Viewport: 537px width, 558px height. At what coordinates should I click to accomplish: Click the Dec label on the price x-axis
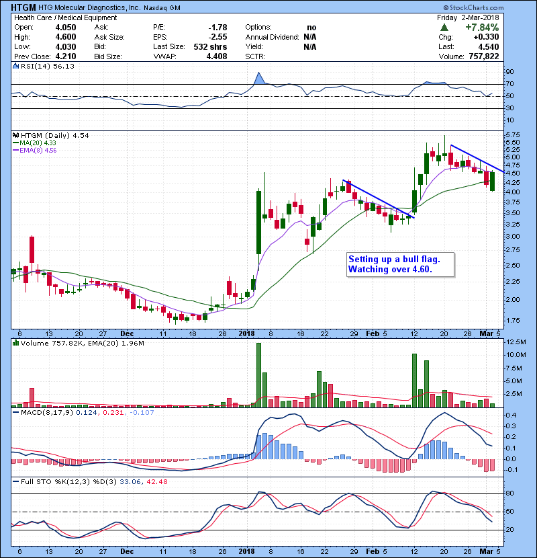pos(127,333)
